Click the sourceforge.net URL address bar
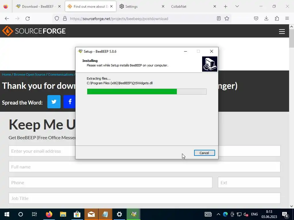 [119, 19]
